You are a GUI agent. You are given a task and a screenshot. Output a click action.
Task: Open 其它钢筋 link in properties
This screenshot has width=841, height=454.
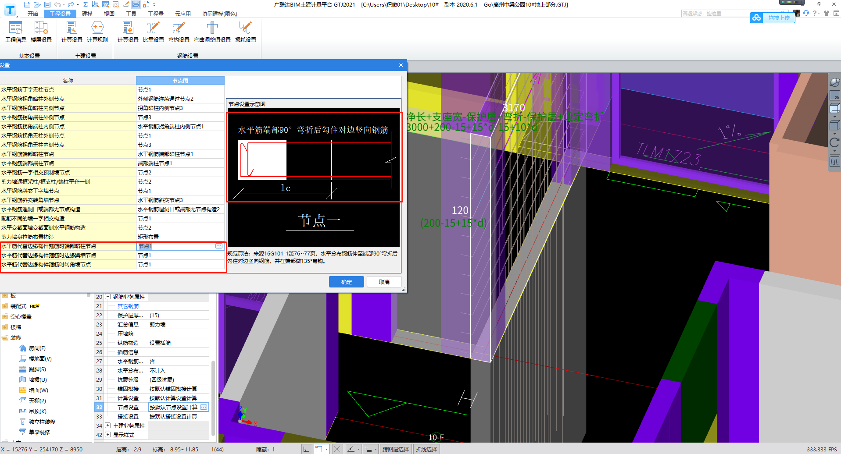(x=128, y=306)
